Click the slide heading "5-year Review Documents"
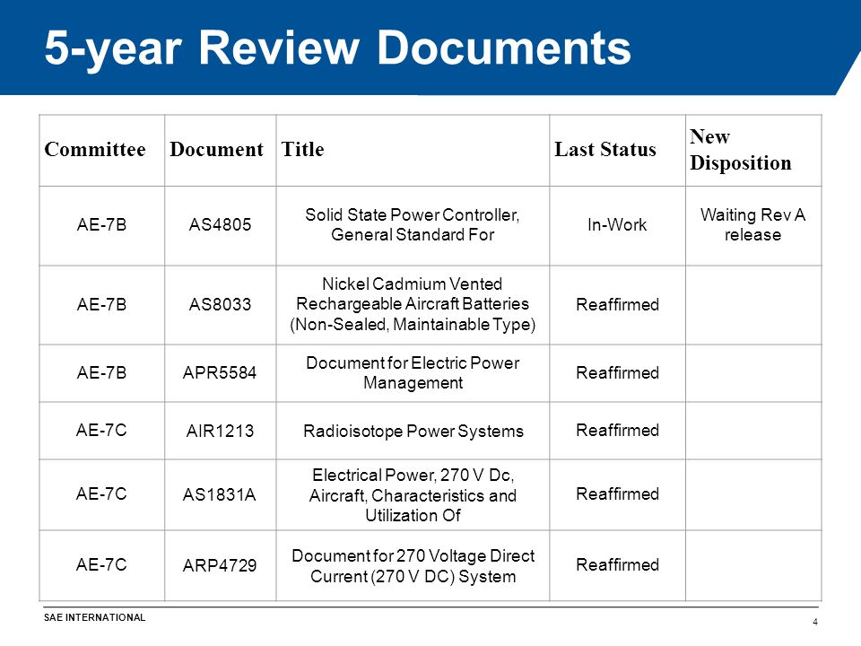The width and height of the screenshot is (861, 646). click(338, 48)
